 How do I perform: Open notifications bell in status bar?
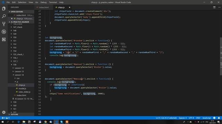[x=219, y=118]
